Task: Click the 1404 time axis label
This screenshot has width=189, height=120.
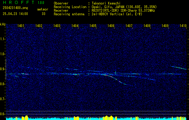Action: [x=75, y=25]
